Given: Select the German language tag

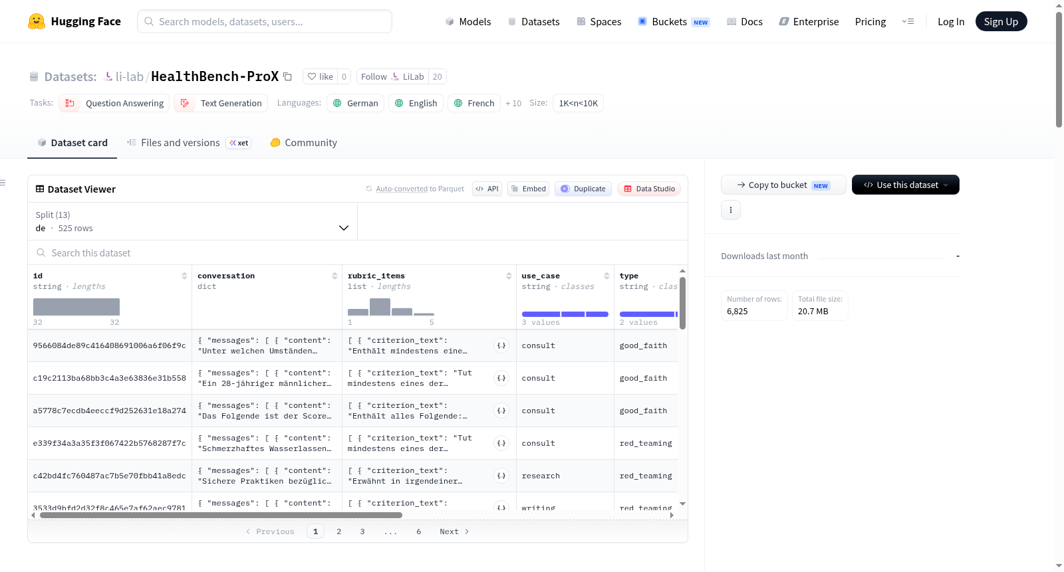Looking at the screenshot, I should [356, 103].
